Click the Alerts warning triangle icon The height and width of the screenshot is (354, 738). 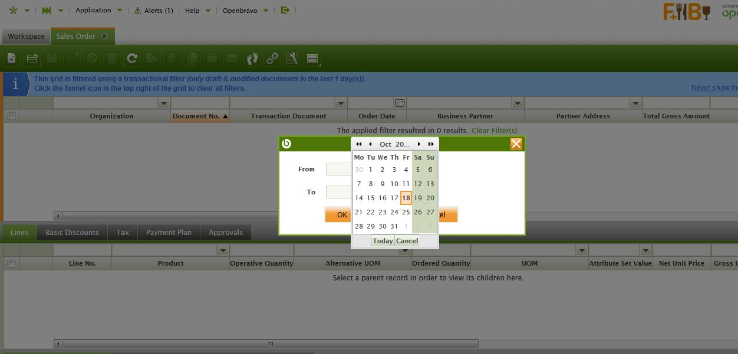click(x=137, y=11)
